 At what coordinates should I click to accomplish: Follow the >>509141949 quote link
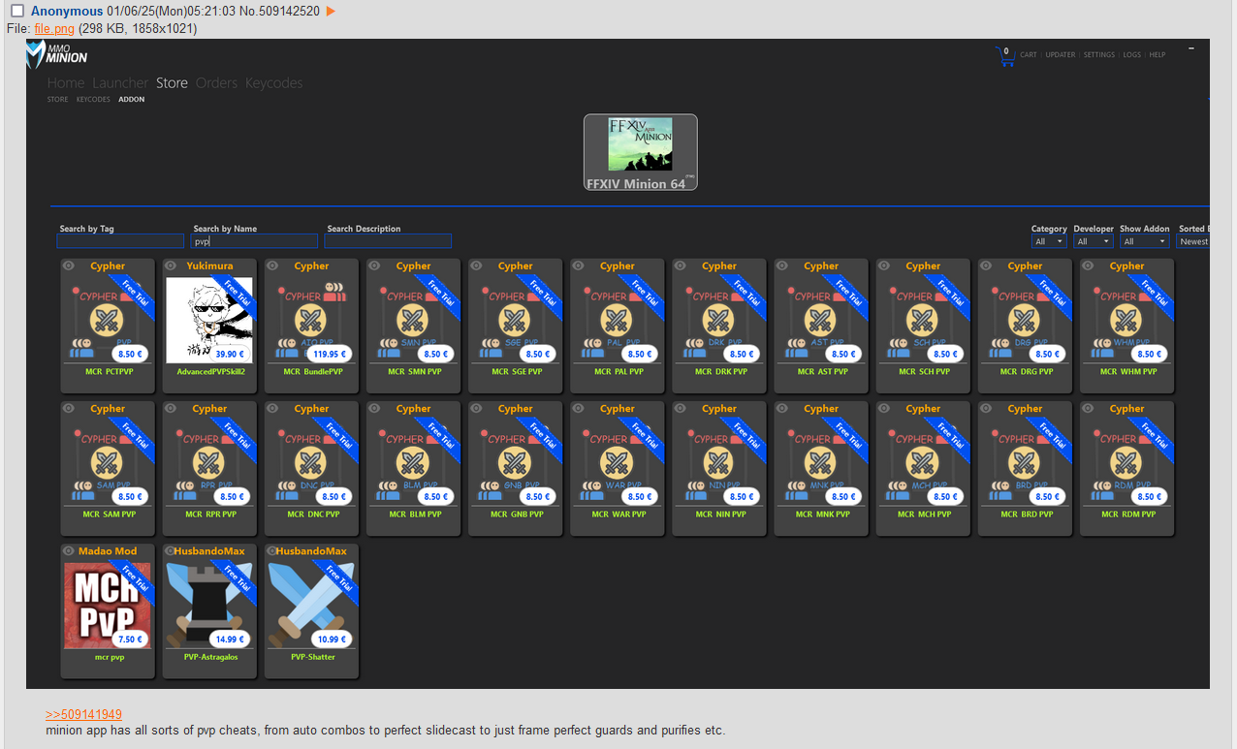83,714
